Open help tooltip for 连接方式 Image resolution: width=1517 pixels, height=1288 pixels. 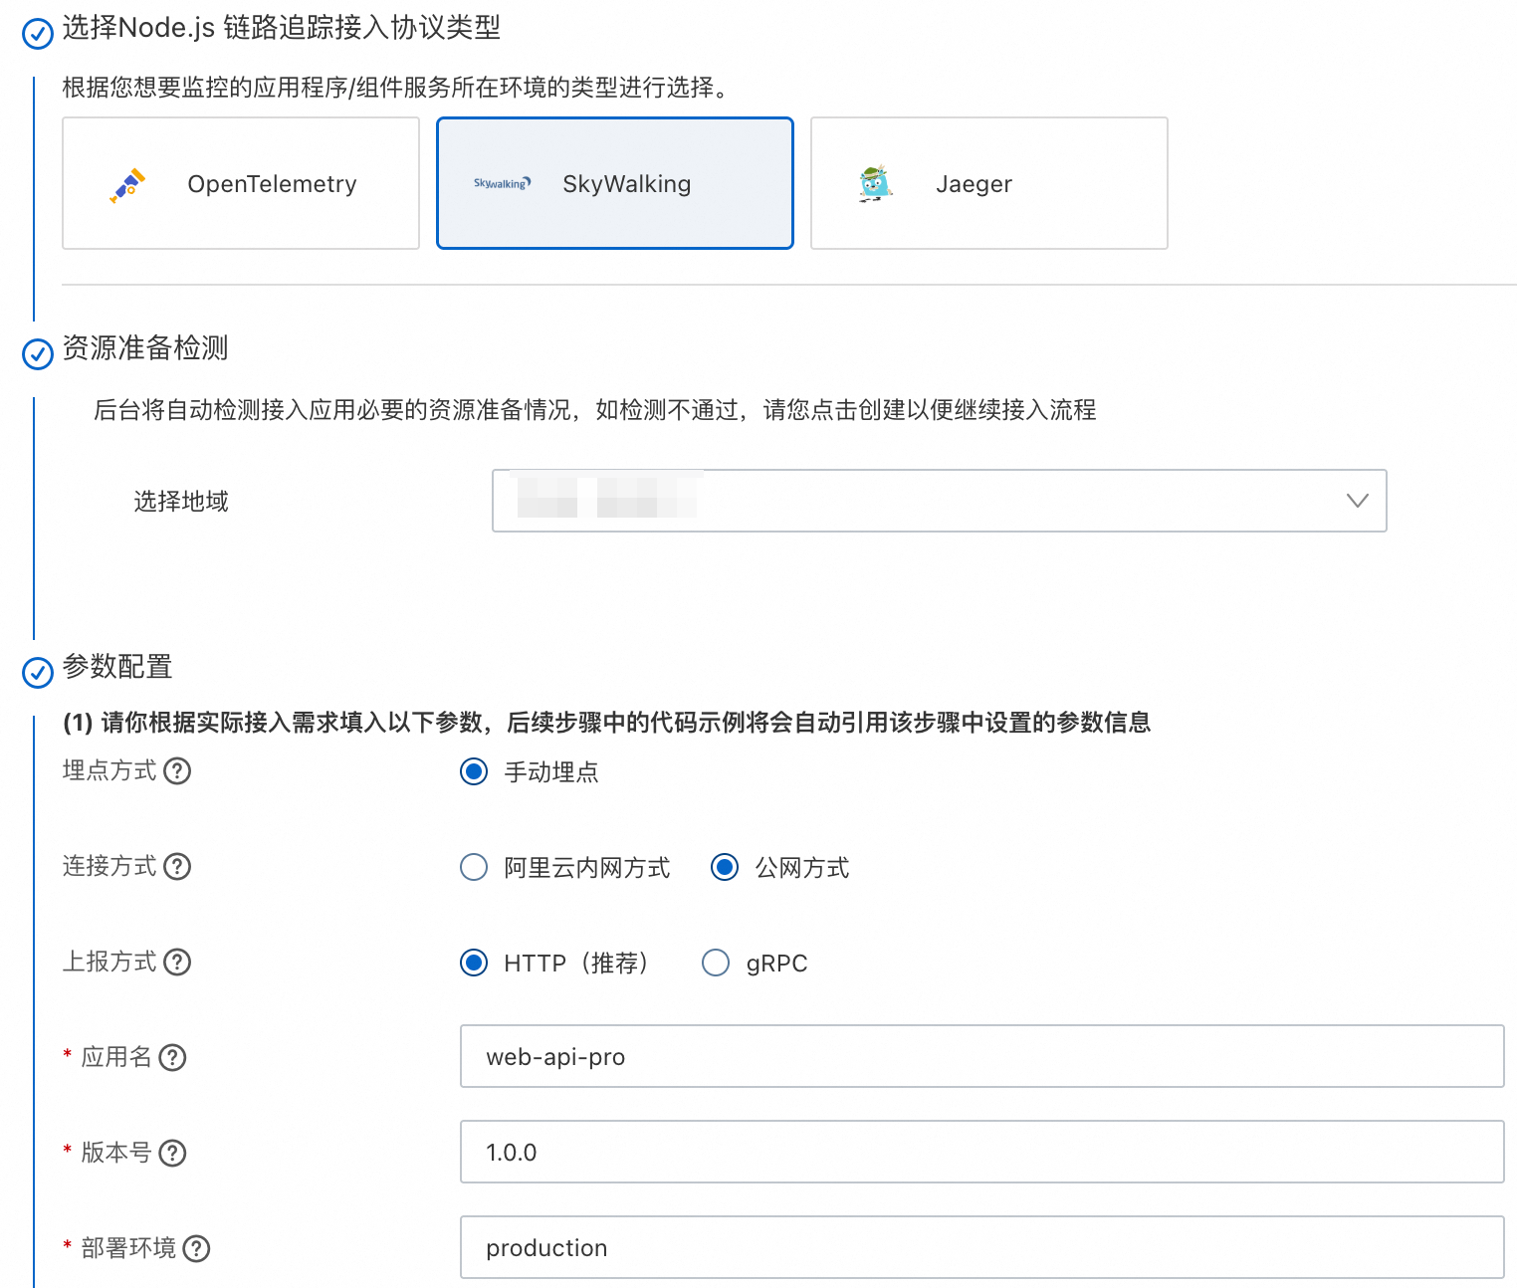pyautogui.click(x=177, y=867)
